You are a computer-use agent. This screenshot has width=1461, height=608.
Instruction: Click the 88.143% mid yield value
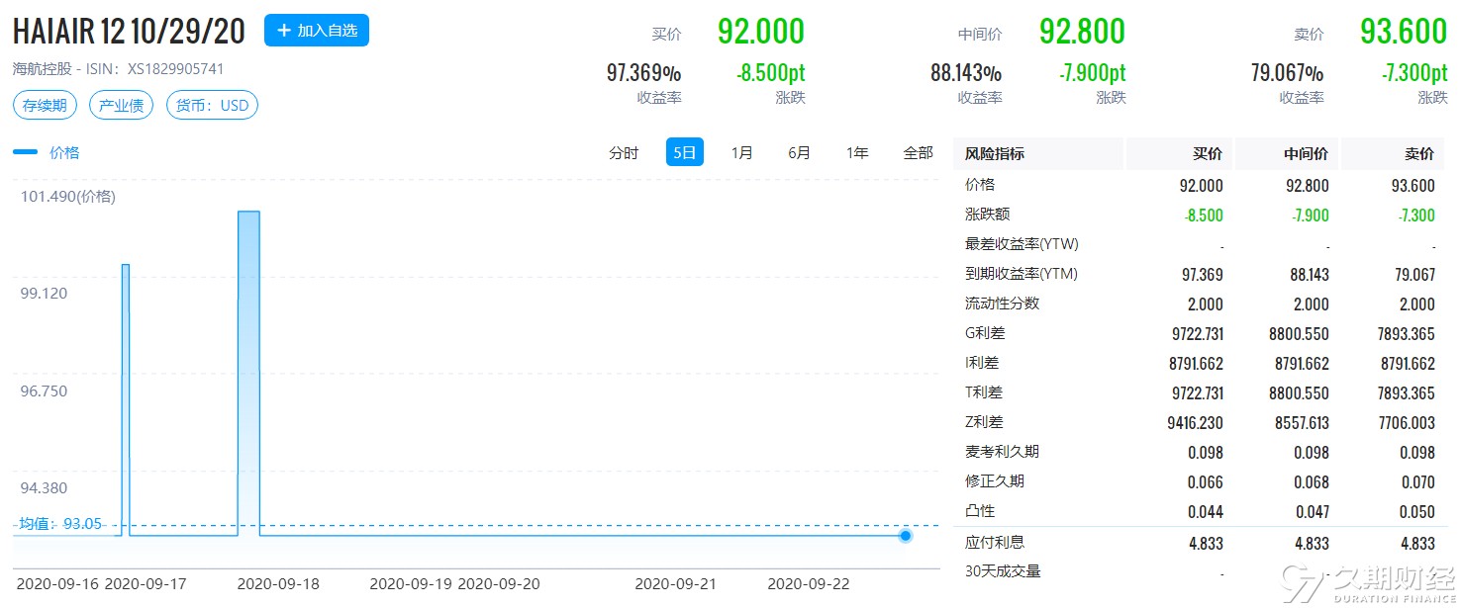coord(965,73)
